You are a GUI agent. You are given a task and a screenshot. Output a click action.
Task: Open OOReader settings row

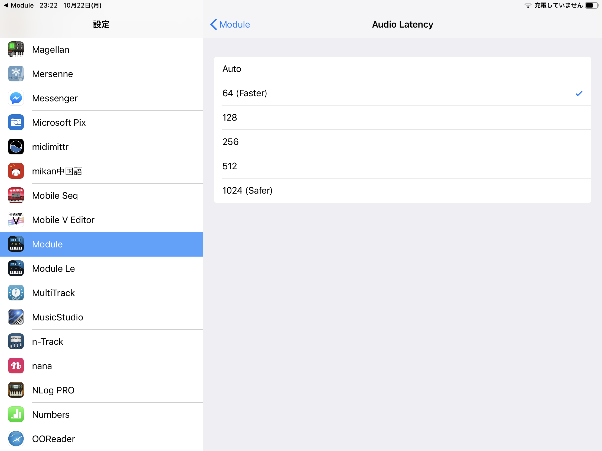(x=102, y=439)
